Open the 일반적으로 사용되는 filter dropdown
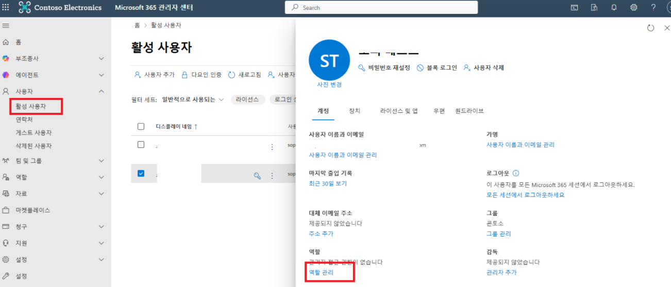 click(193, 99)
